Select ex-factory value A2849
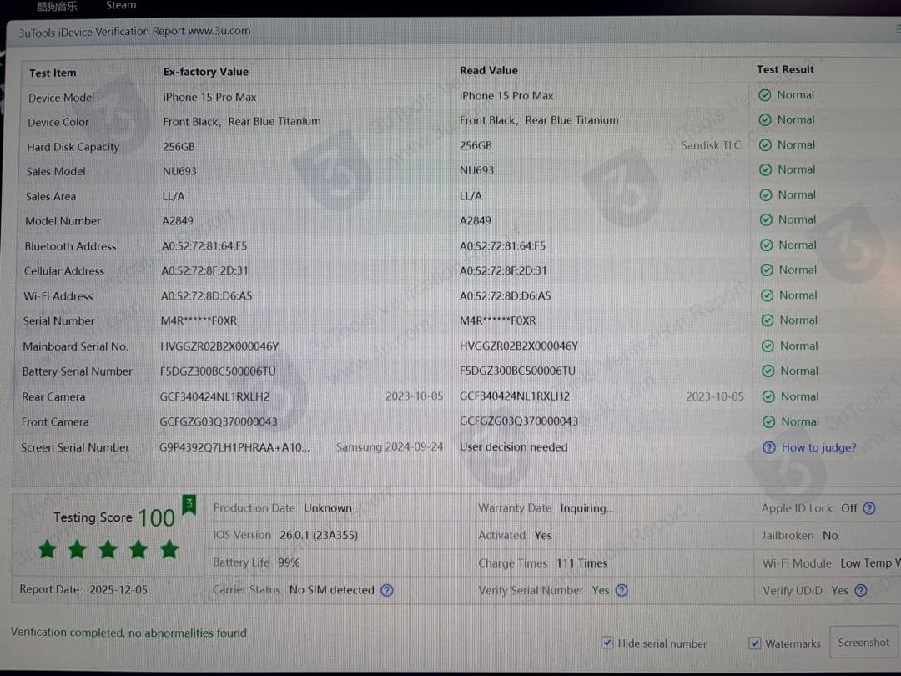Viewport: 901px width, 676px height. [178, 220]
